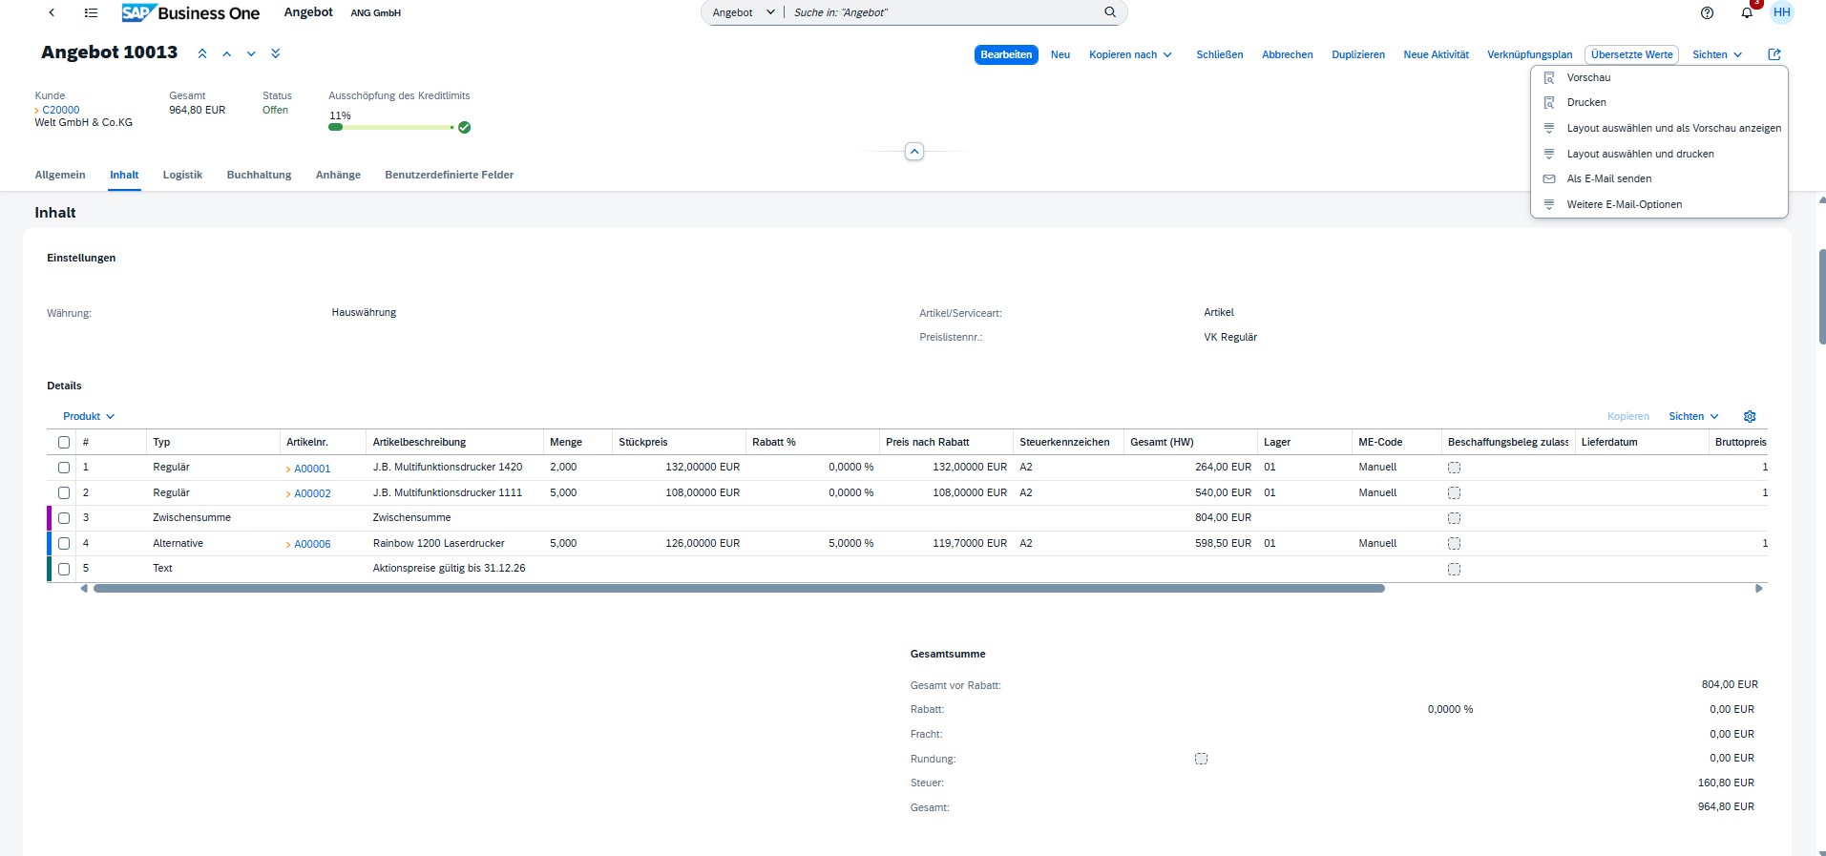The height and width of the screenshot is (856, 1826).
Task: Open the HH user profile avatar
Action: [1781, 12]
